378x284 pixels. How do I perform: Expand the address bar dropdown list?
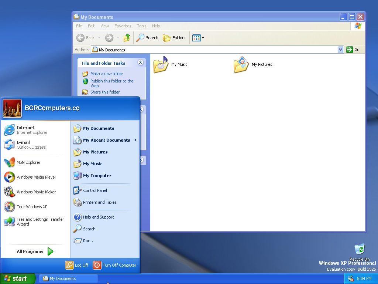coord(340,50)
